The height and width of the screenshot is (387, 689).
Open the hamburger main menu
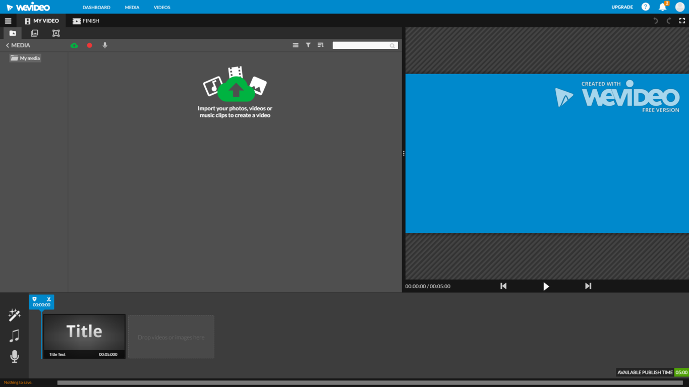point(8,21)
